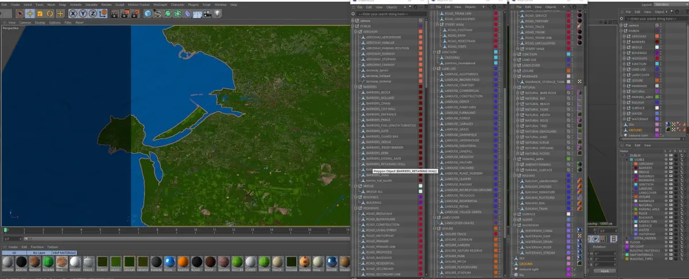Open the viewport Filter menu
This screenshot has height=279, width=689.
68,22
